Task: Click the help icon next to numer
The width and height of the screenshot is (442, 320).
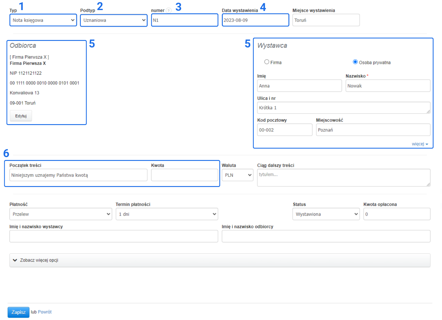Action: coord(168,11)
